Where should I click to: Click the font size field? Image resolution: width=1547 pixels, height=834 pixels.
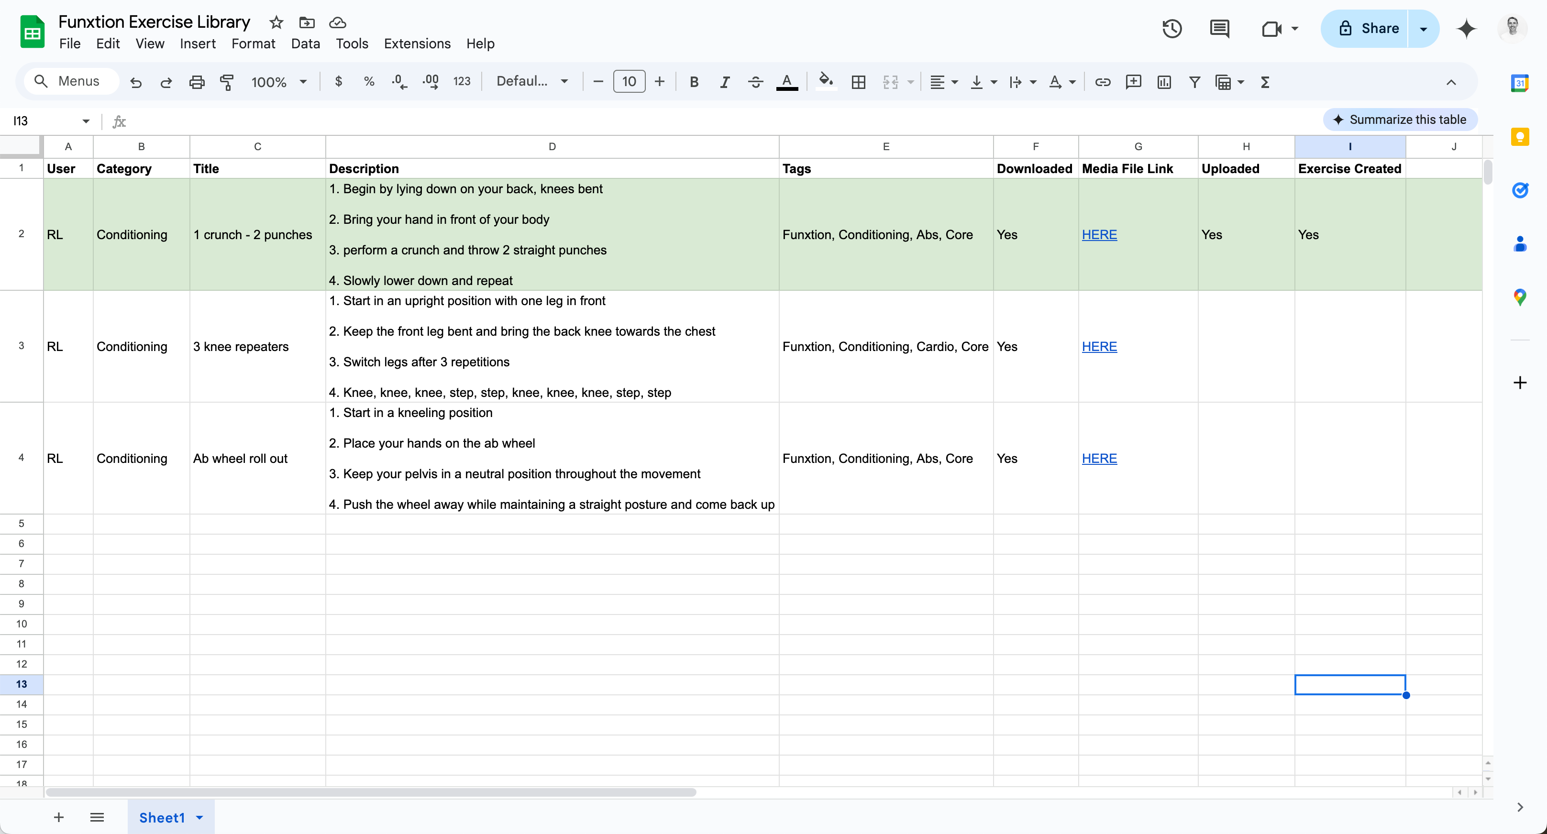pos(629,82)
